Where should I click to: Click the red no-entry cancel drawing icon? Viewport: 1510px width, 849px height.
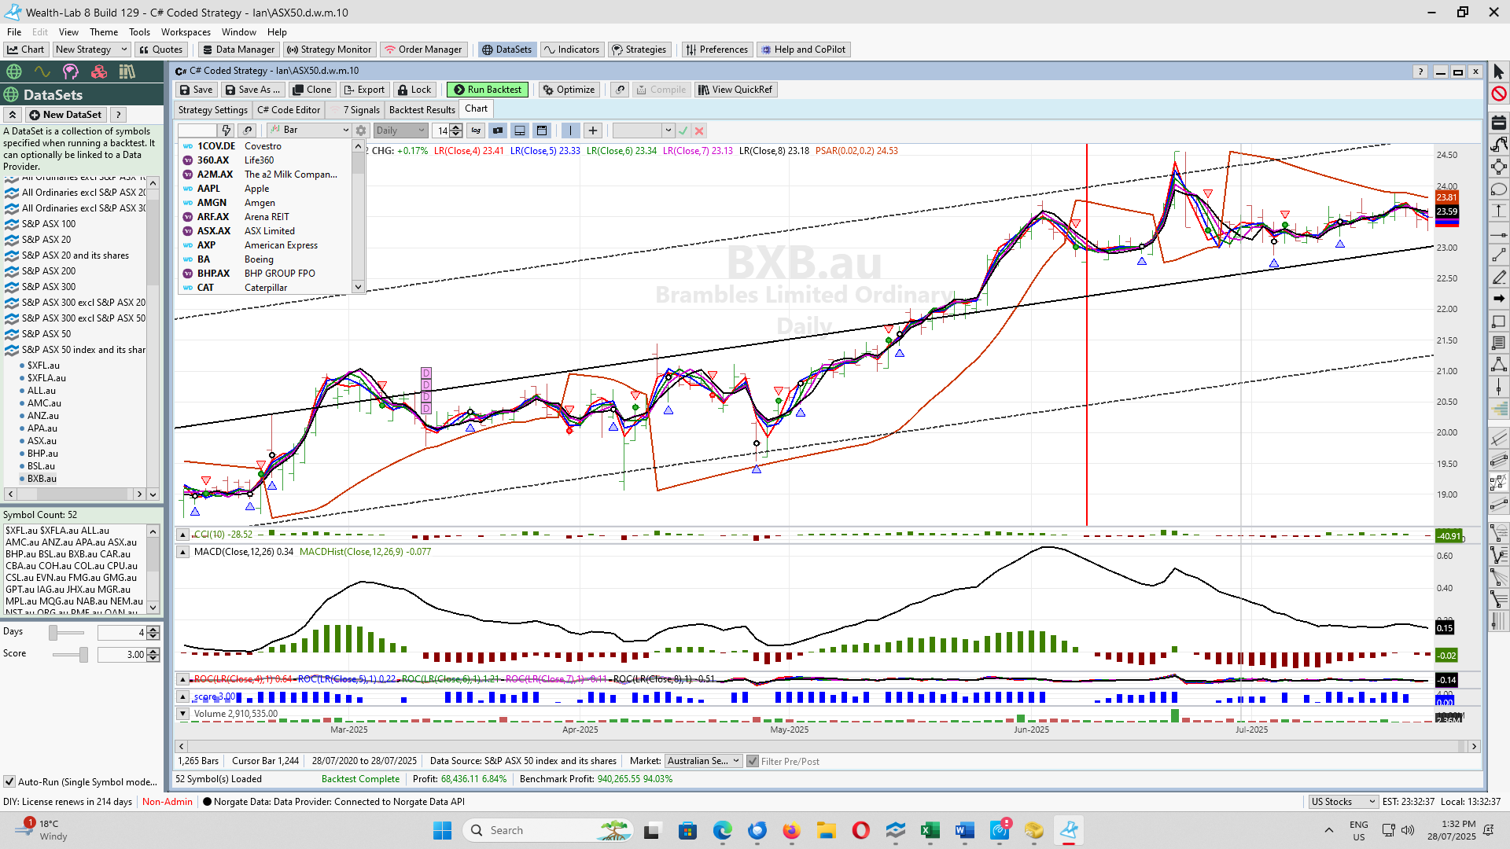click(x=1498, y=94)
